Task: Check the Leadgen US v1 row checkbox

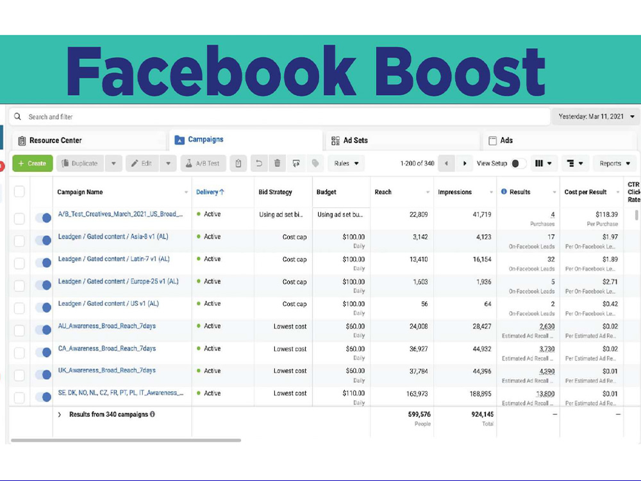Action: coord(19,308)
